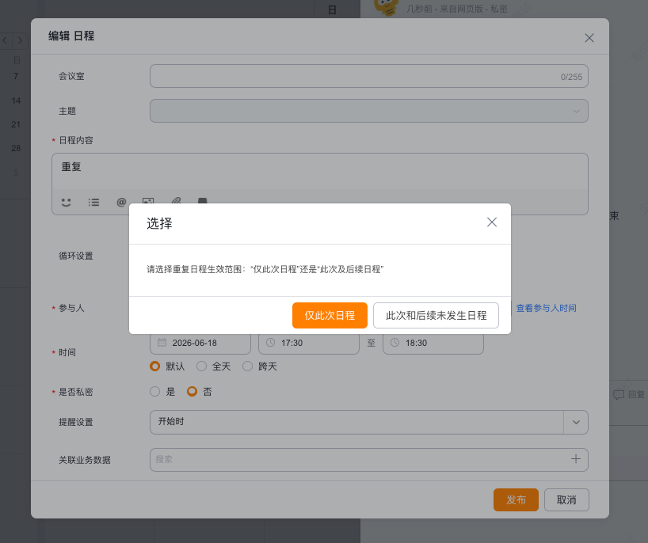The height and width of the screenshot is (543, 648).
Task: Open the 主题 dropdown
Action: point(368,111)
